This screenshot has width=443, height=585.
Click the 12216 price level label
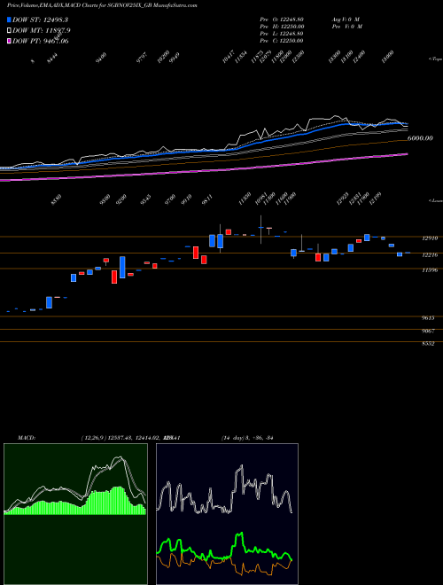tap(430, 254)
